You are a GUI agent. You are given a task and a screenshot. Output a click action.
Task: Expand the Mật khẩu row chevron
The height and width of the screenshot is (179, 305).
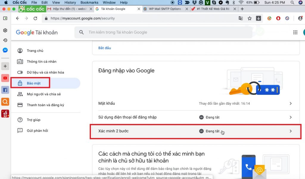tap(291, 103)
